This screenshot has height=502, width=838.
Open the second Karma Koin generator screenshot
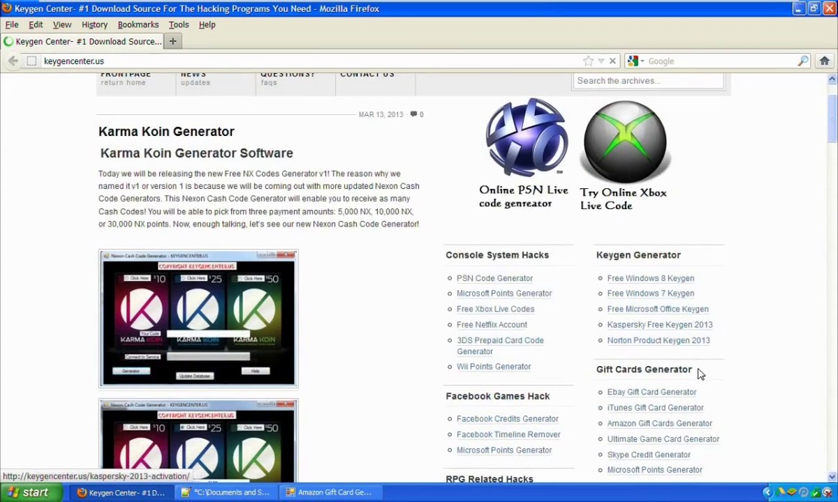coord(198,441)
